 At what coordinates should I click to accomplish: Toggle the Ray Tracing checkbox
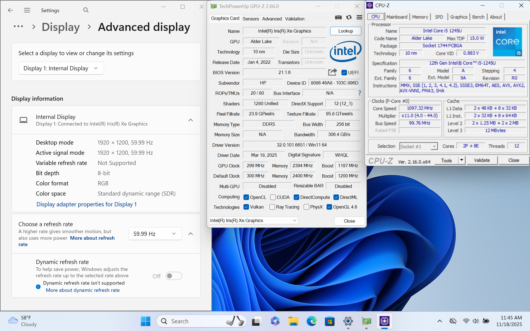pos(272,207)
